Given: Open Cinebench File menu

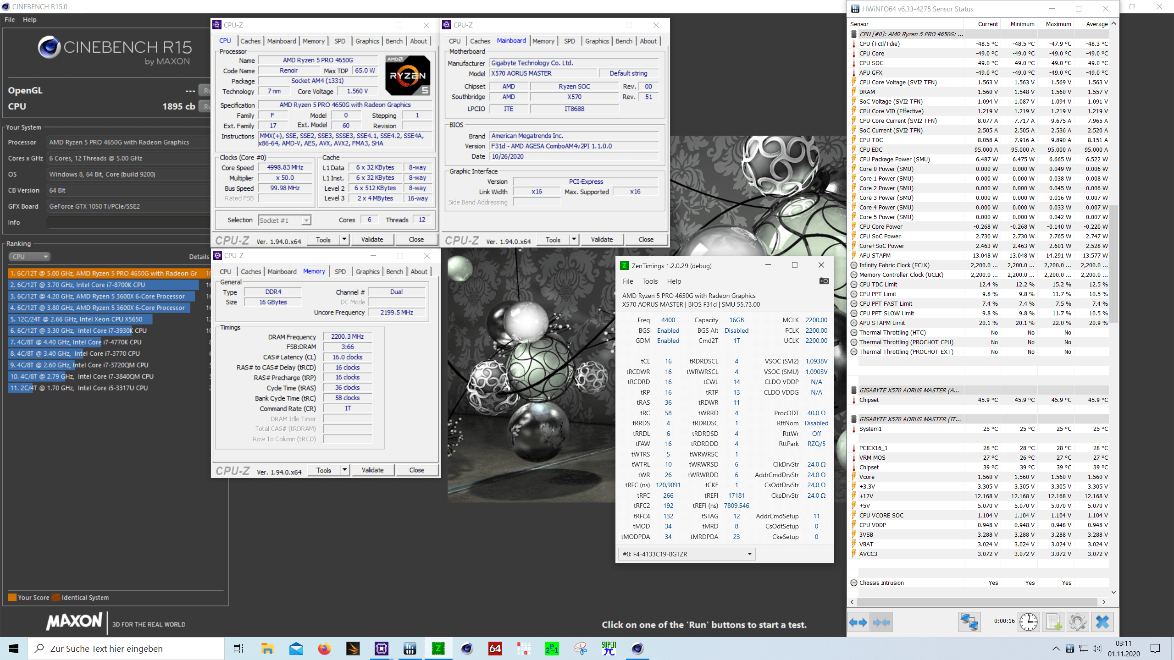Looking at the screenshot, I should (x=10, y=20).
